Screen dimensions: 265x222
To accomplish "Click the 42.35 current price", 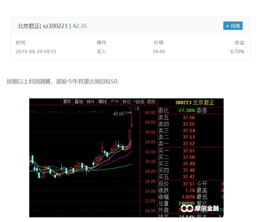I will coord(80,26).
